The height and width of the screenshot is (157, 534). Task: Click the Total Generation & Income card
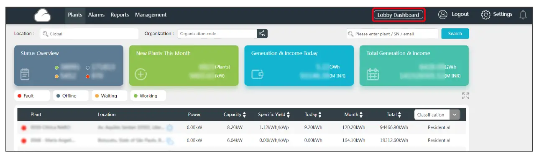414,65
